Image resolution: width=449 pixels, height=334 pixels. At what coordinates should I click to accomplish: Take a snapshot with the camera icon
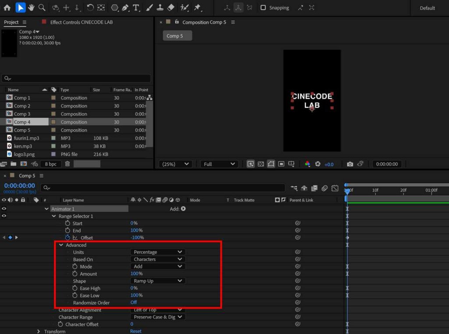click(x=350, y=164)
